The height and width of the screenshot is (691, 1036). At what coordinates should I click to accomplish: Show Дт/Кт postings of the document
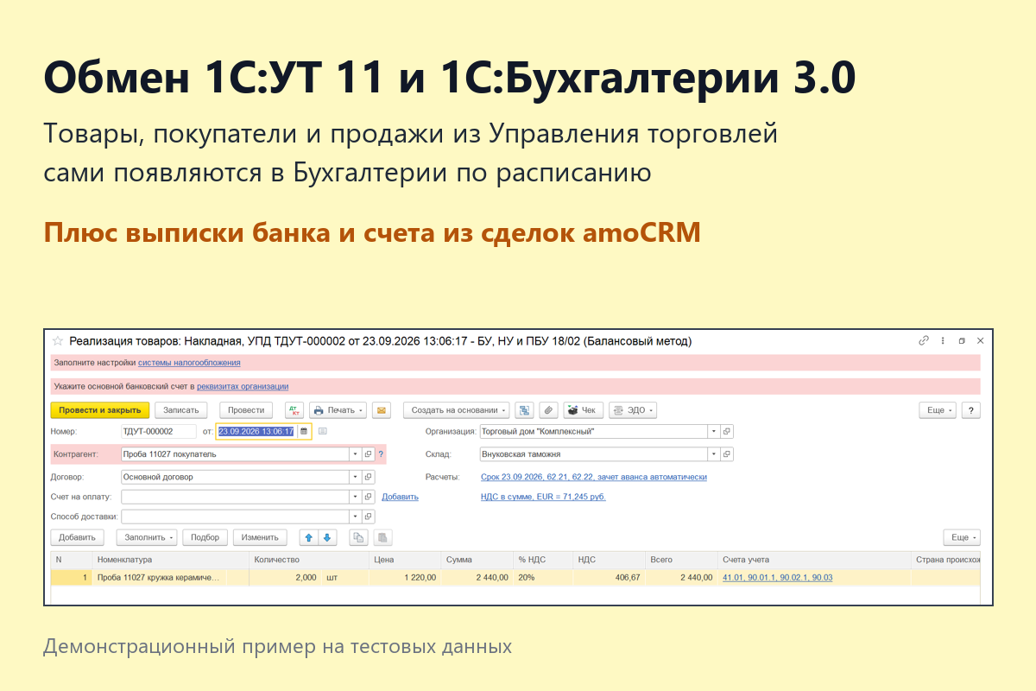294,410
